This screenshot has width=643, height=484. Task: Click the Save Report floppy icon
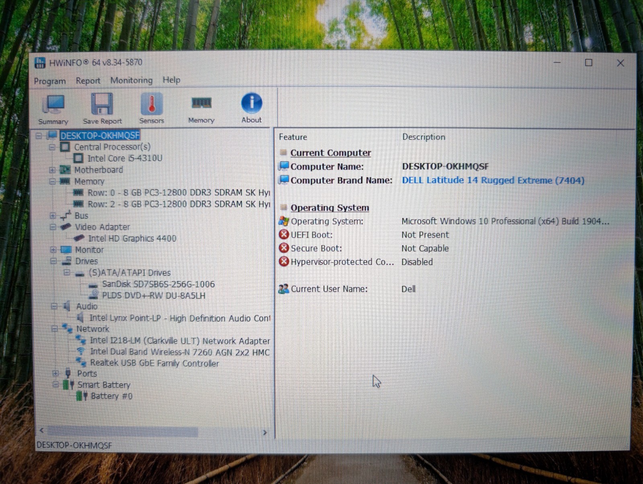coord(102,104)
